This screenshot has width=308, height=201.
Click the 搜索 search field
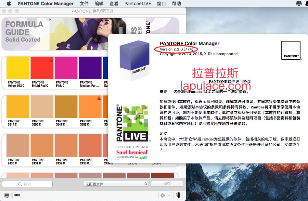(27, 184)
